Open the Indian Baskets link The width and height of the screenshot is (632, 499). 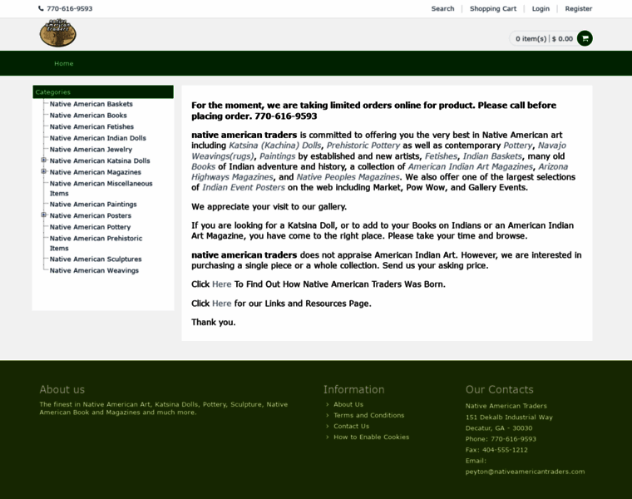click(x=492, y=156)
